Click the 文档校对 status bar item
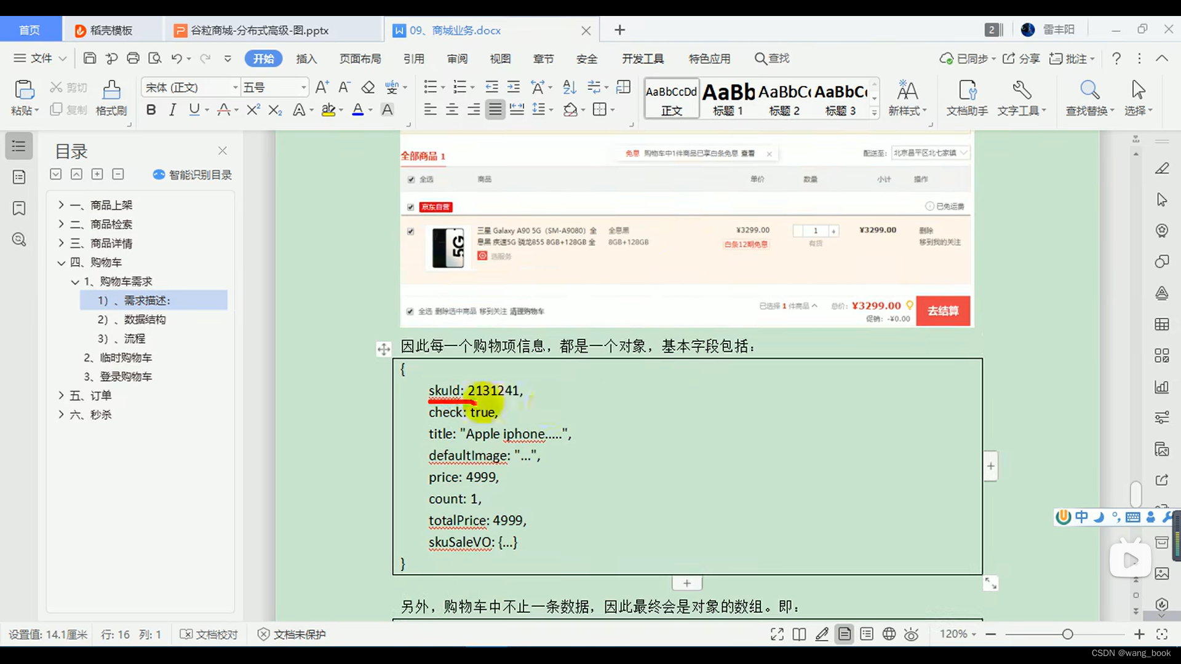Viewport: 1181px width, 664px height. (x=209, y=634)
